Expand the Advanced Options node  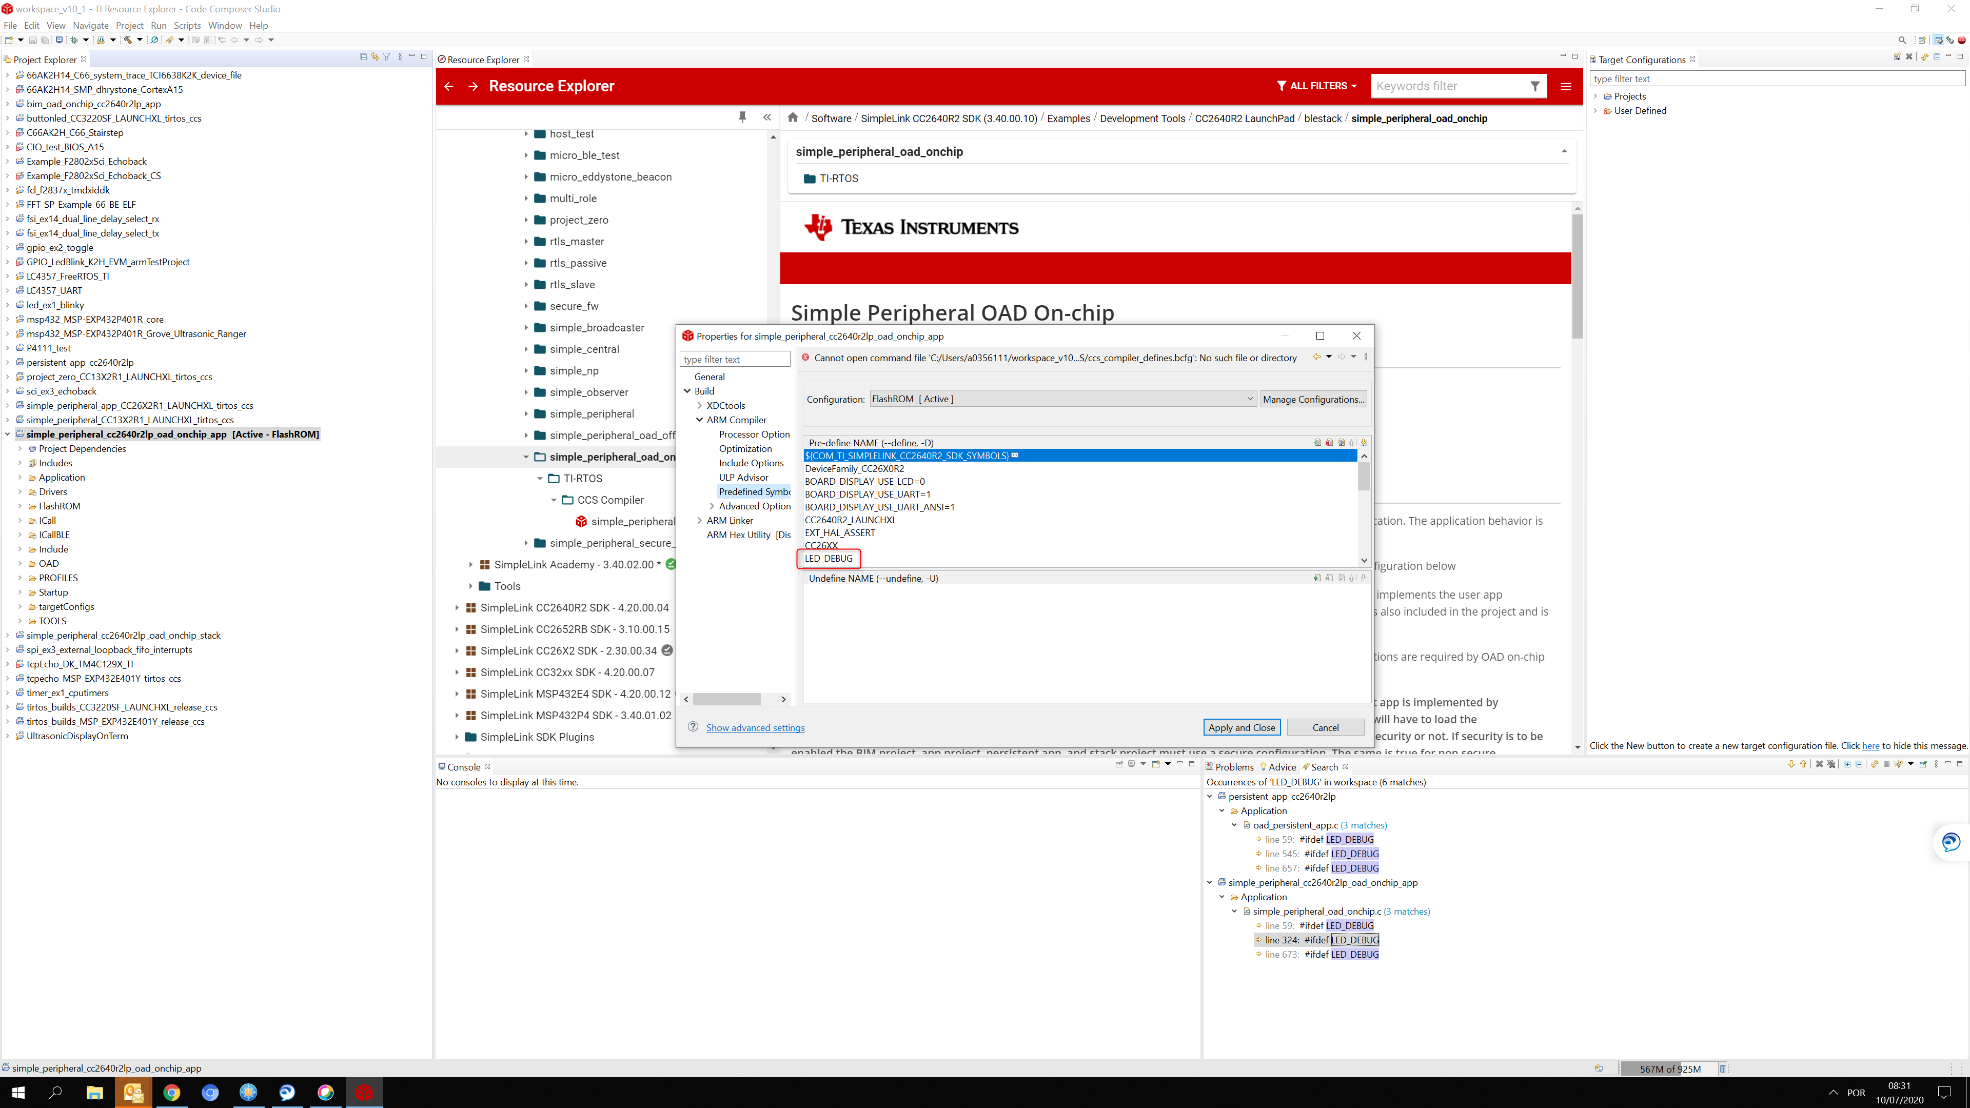pos(712,506)
